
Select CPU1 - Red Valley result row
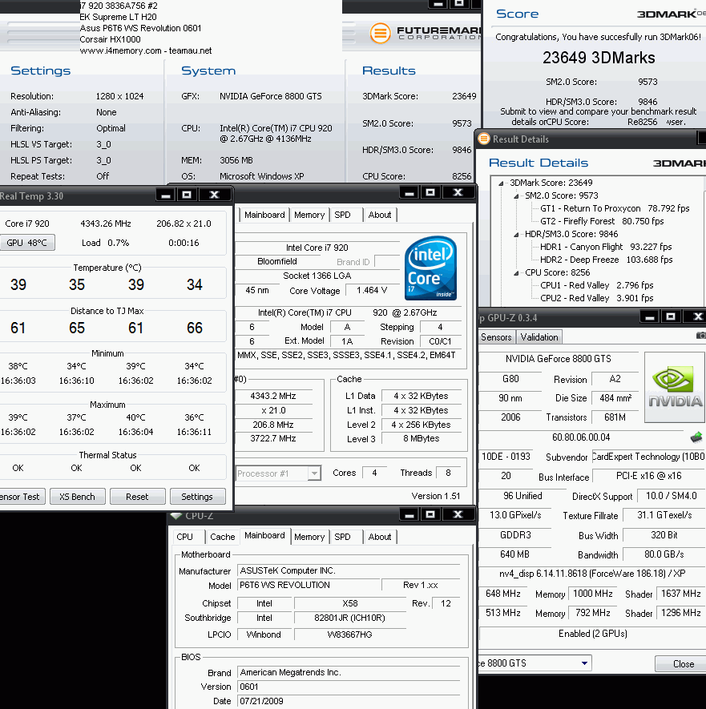597,285
